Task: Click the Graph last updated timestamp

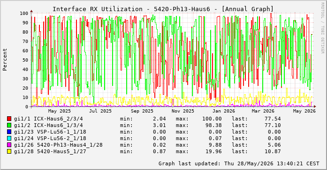Action: (239, 163)
